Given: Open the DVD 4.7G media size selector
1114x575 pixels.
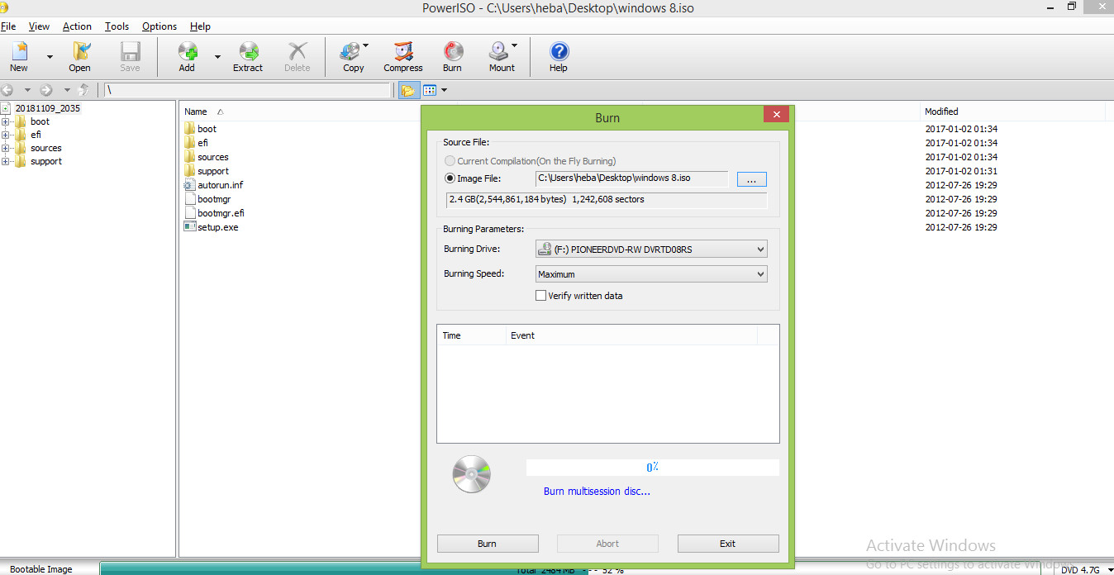Looking at the screenshot, I should coord(1085,569).
